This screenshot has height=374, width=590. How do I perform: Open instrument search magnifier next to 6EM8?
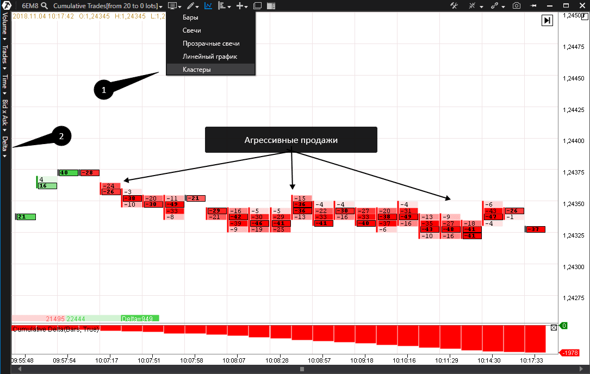pos(45,5)
